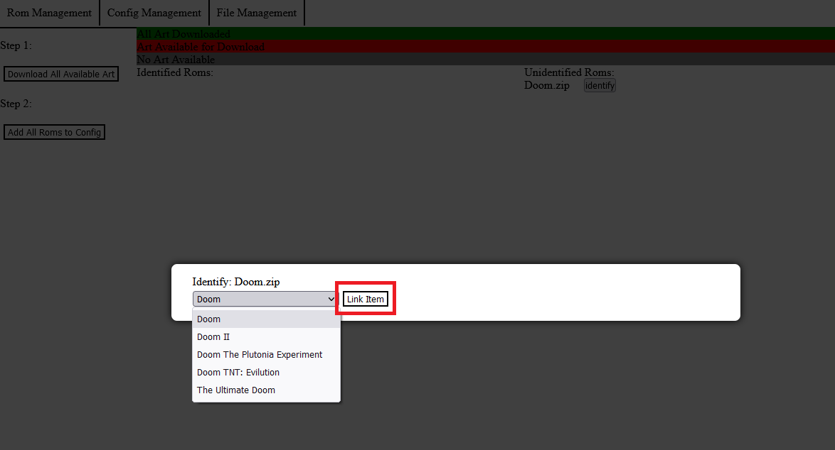The height and width of the screenshot is (450, 835).
Task: Click the Unidentified Roms heading
Action: [568, 72]
